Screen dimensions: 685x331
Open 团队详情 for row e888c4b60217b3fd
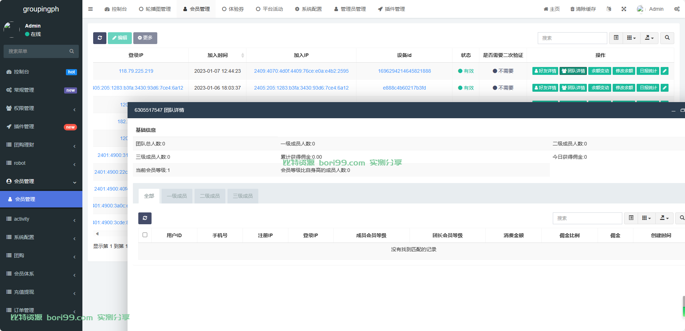click(573, 88)
